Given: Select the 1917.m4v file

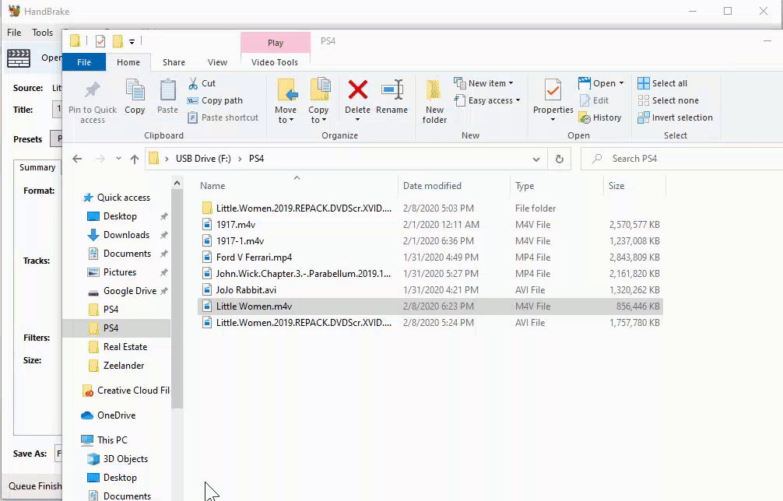Looking at the screenshot, I should point(430,225).
